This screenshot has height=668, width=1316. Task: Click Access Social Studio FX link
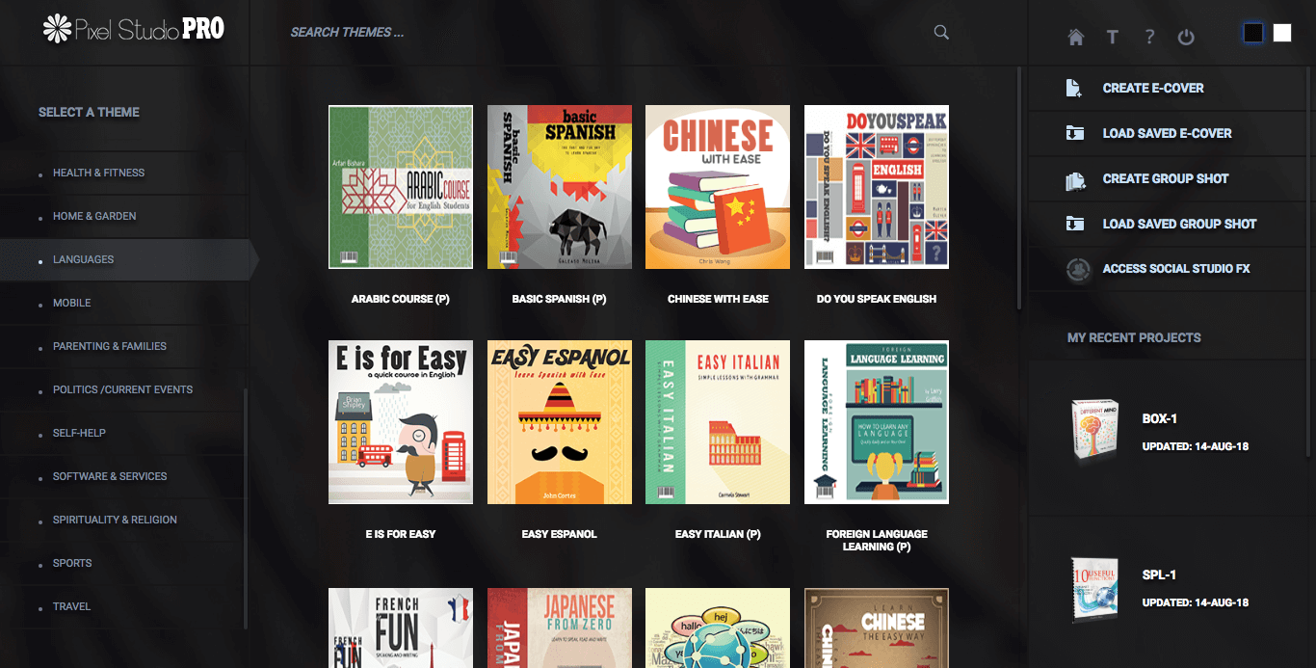point(1176,269)
